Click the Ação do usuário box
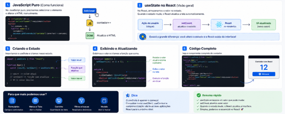285x114 pixels. (x=150, y=25)
